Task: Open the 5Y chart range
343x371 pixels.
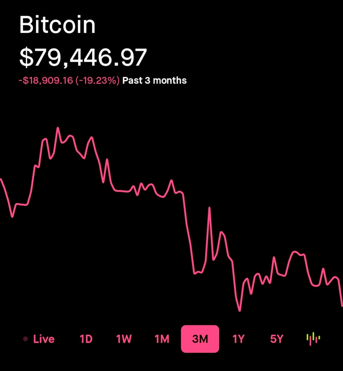Action: point(276,339)
